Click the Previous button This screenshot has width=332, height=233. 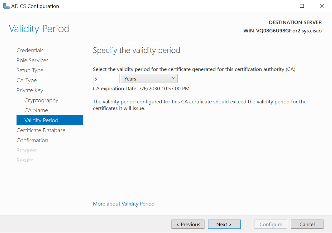point(188,224)
